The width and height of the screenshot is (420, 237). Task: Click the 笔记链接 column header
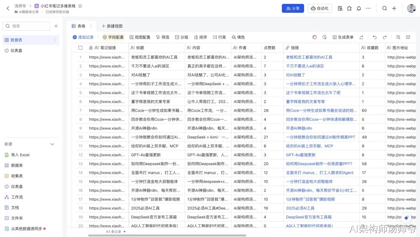107,48
